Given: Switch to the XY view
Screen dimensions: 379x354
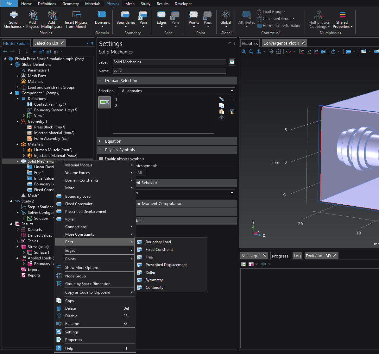Looking at the screenshot, I should tap(302, 52).
